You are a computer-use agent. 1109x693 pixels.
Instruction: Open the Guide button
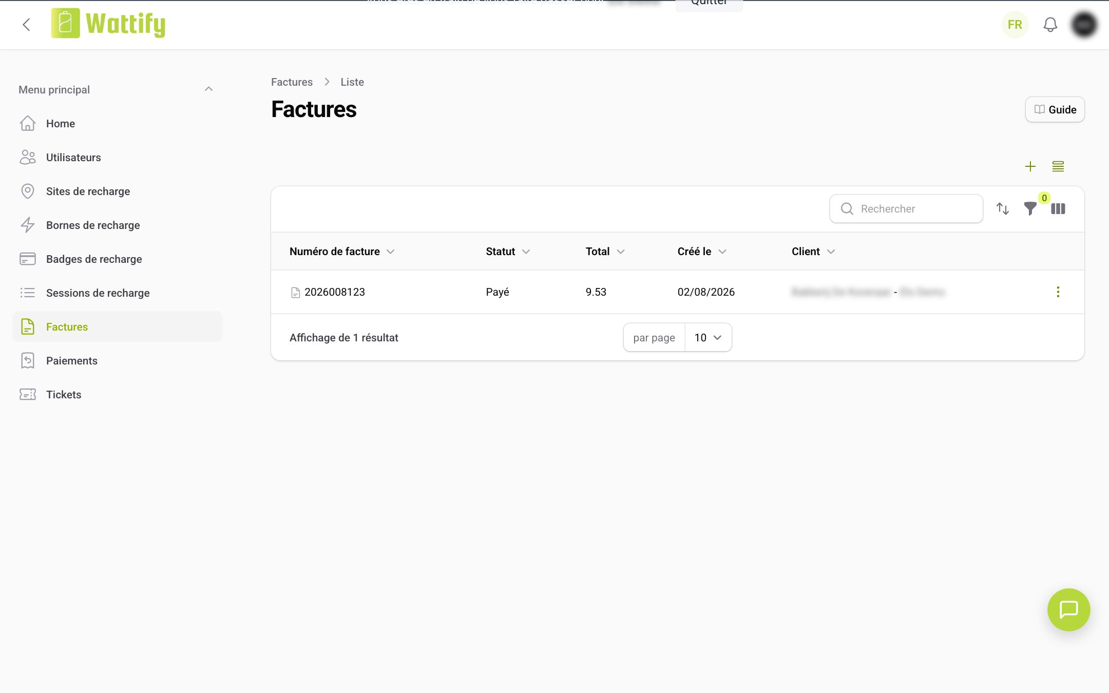tap(1055, 109)
